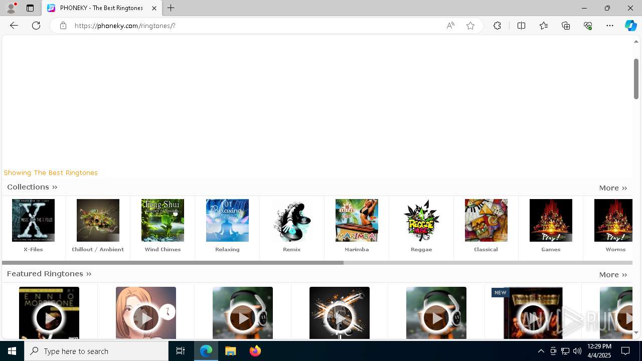Click the X-Files text label
This screenshot has width=642, height=361.
click(x=33, y=249)
